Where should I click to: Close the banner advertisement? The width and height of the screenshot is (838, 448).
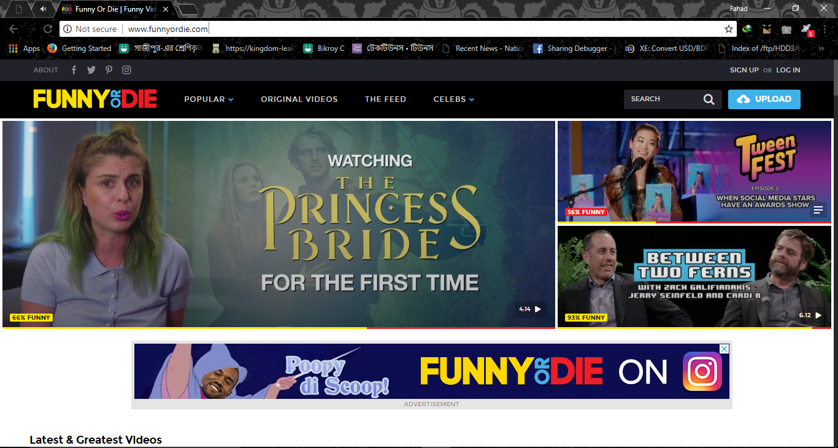click(x=725, y=349)
